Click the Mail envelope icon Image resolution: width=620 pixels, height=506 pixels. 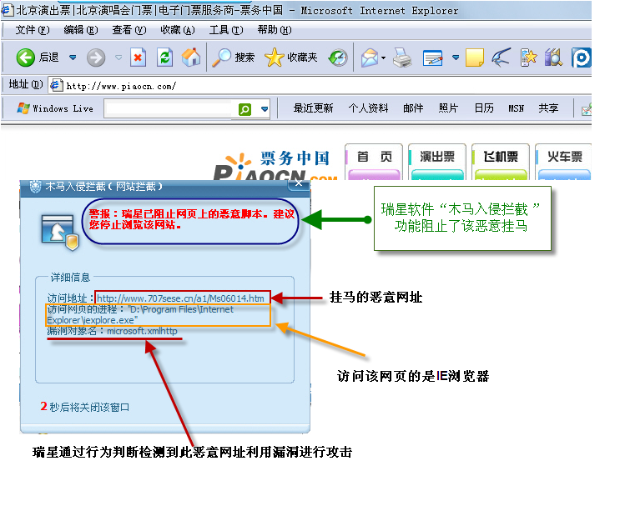[369, 58]
